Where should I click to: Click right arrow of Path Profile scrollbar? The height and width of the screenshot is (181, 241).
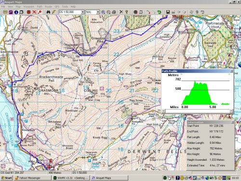click(231, 111)
